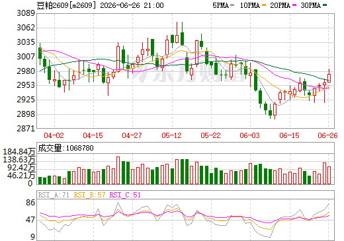Click the RSI_B:57 indicator label
Screen dimensions: 344x241
click(x=89, y=195)
